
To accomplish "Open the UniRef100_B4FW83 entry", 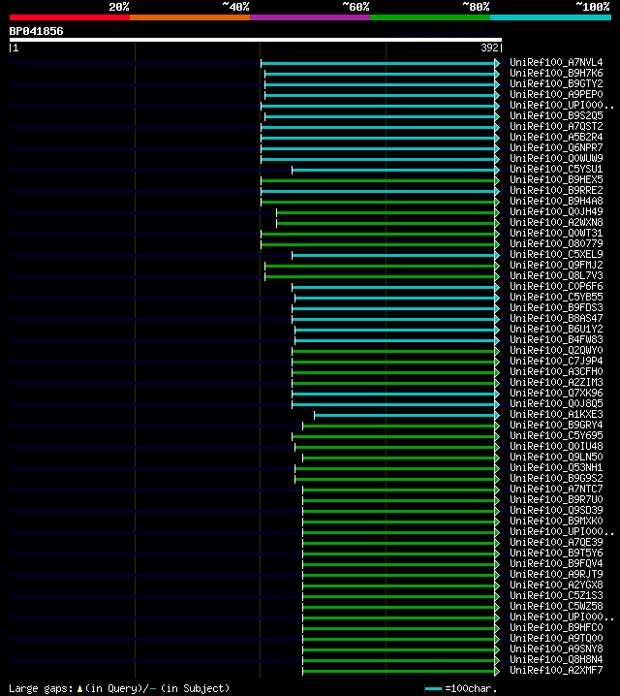I will tap(556, 339).
